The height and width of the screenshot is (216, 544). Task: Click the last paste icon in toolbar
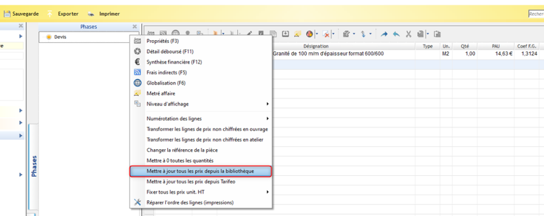point(438,34)
